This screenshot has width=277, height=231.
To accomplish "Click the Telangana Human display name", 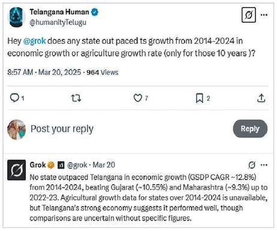I will point(59,12).
